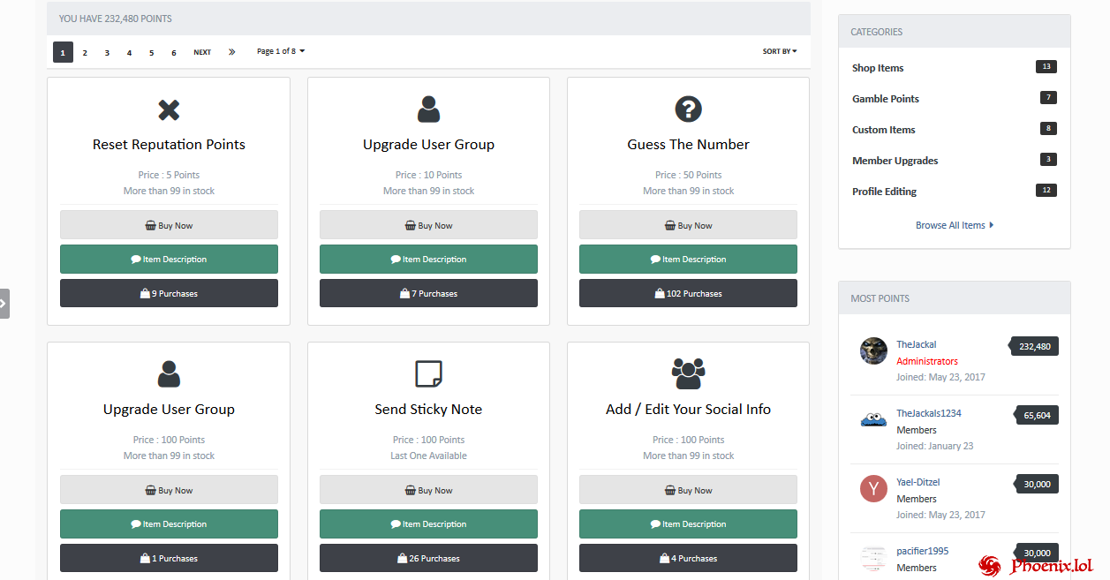The height and width of the screenshot is (580, 1110).
Task: Click the Browse All Items link
Action: coord(954,225)
